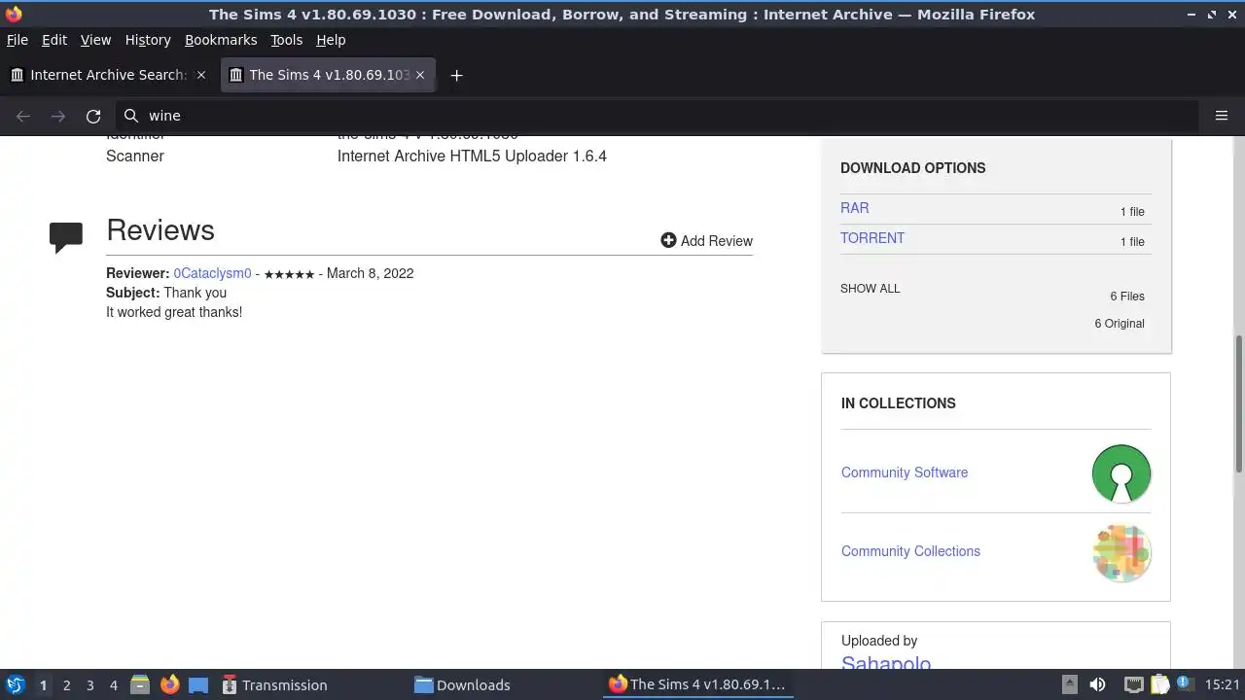Open reviewer 0Cataclysm0's profile
The height and width of the screenshot is (700, 1245).
coord(212,273)
